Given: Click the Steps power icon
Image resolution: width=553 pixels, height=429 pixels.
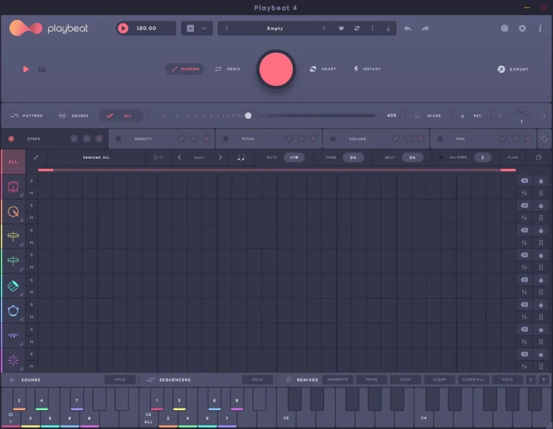Looking at the screenshot, I should [x=99, y=139].
